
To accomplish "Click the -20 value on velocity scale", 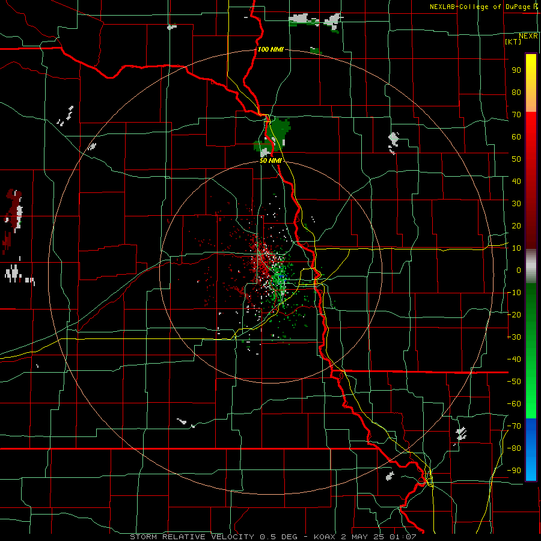I will point(514,315).
